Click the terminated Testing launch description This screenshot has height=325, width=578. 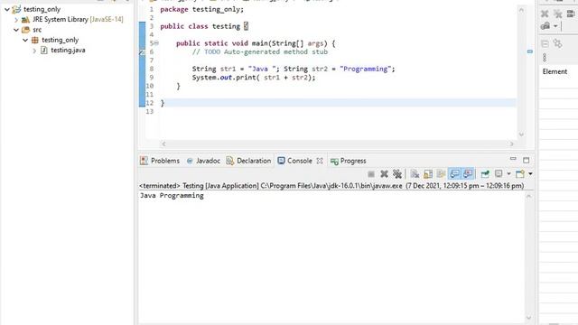331,186
